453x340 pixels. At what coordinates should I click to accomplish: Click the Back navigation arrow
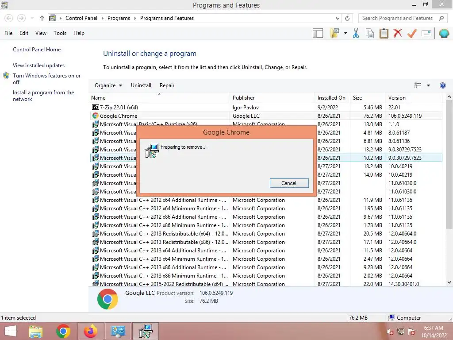coord(9,18)
